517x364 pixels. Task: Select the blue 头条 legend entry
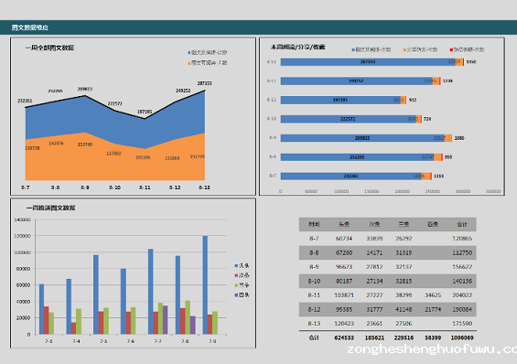click(x=242, y=265)
